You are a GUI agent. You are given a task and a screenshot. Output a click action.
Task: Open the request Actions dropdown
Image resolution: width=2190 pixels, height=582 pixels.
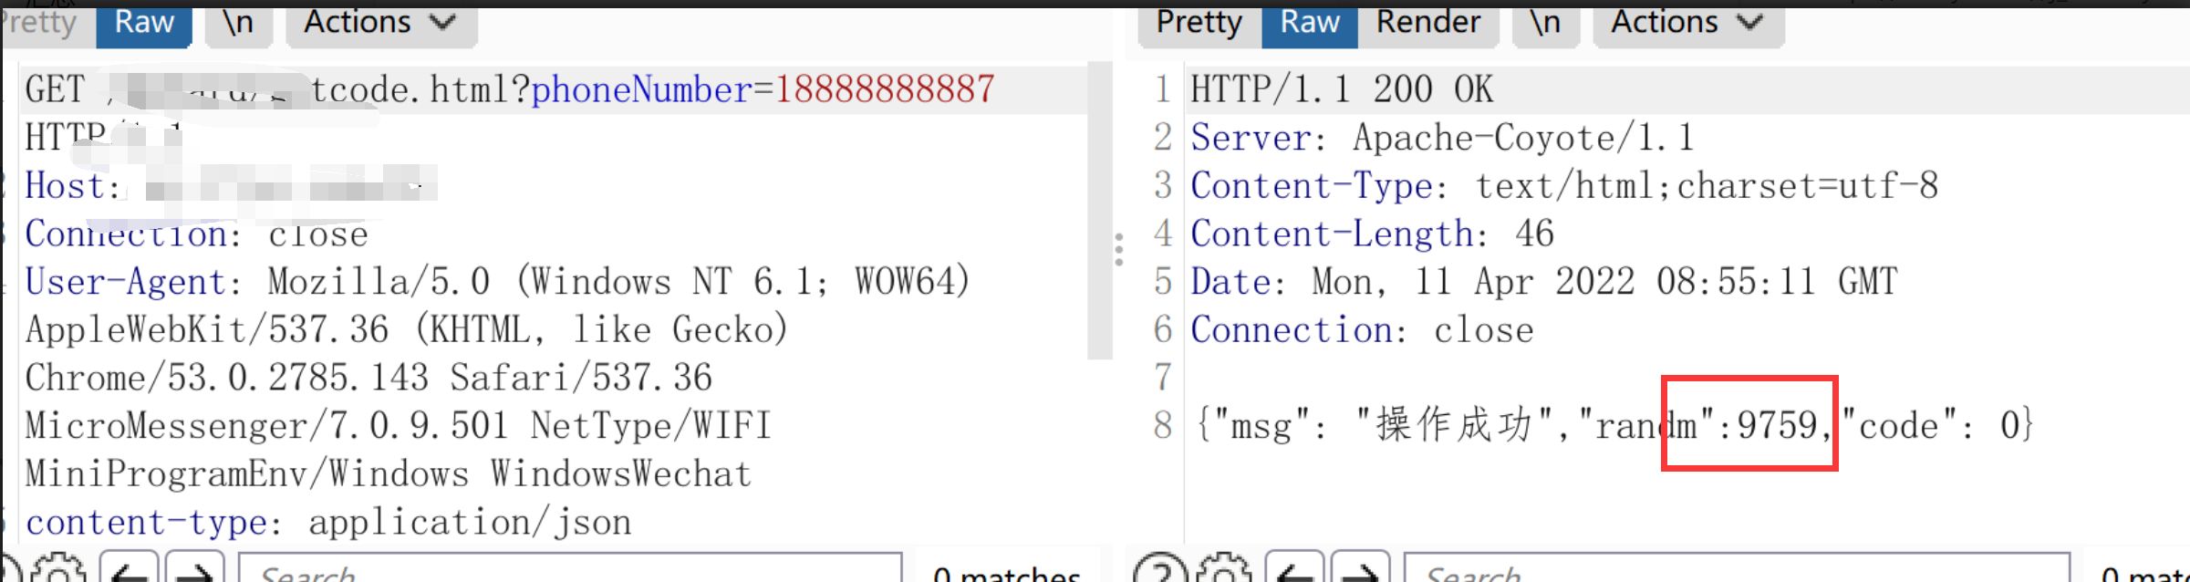click(x=380, y=23)
